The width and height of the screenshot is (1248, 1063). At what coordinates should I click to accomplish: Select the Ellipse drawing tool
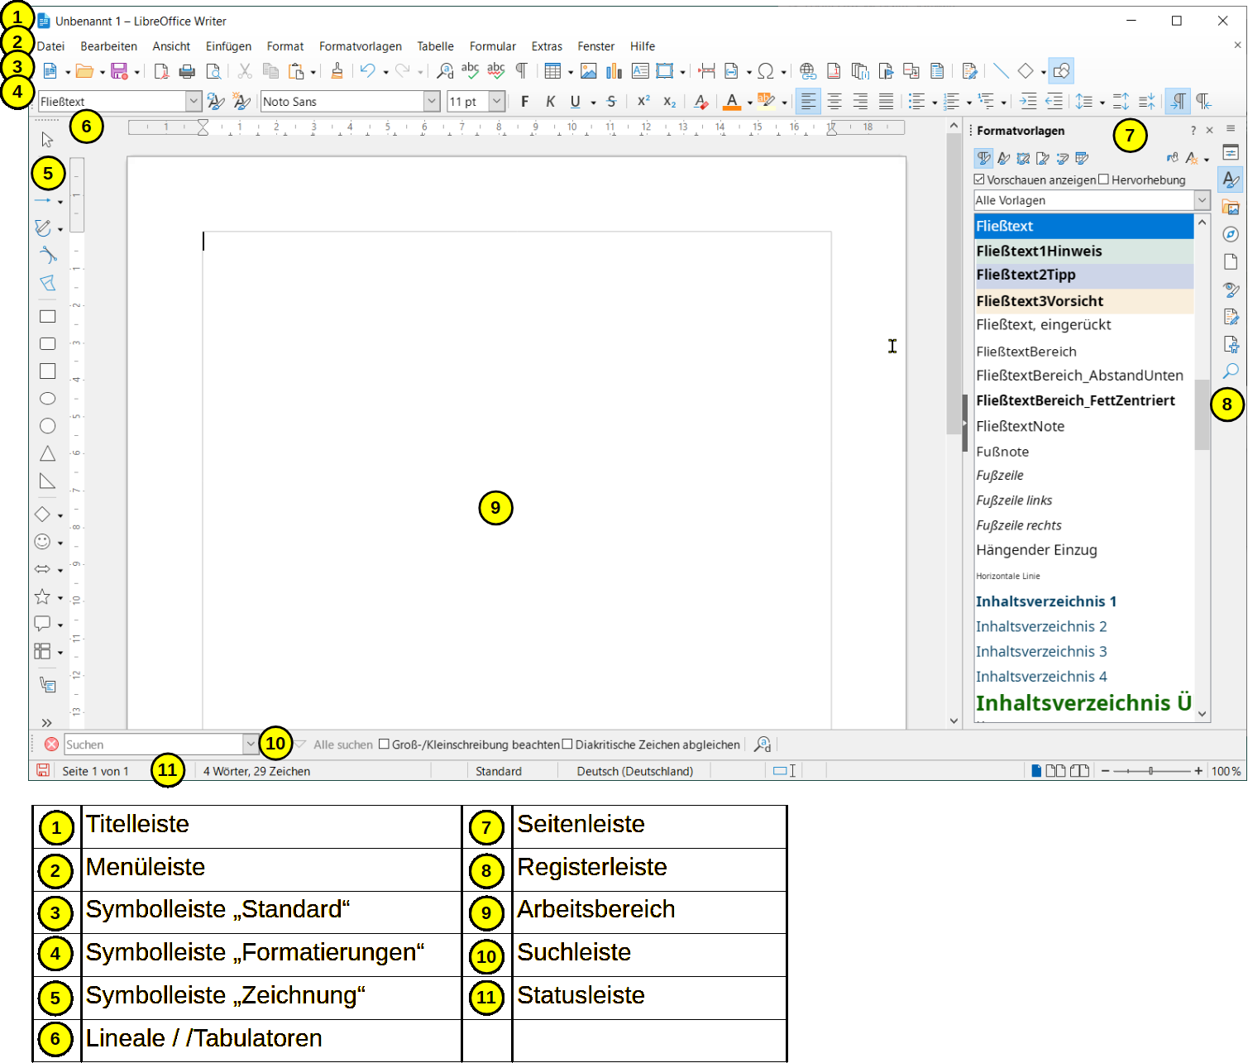coord(48,399)
